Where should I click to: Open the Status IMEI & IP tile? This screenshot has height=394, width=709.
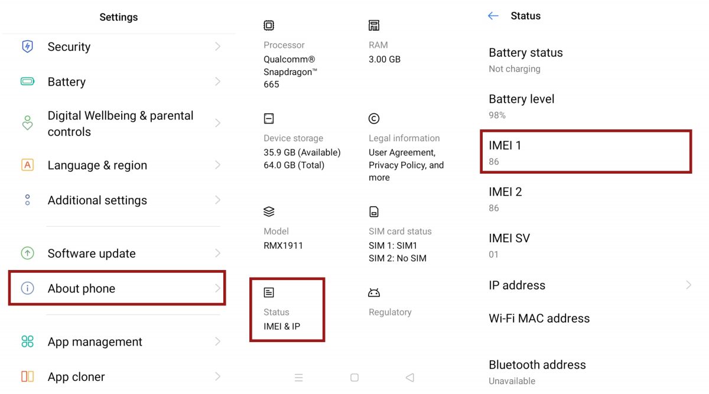pyautogui.click(x=287, y=310)
